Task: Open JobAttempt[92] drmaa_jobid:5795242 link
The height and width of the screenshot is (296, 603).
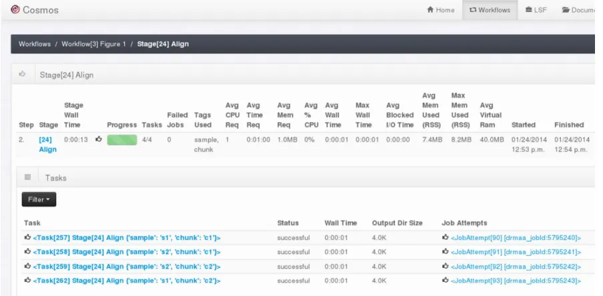Action: [x=516, y=267]
